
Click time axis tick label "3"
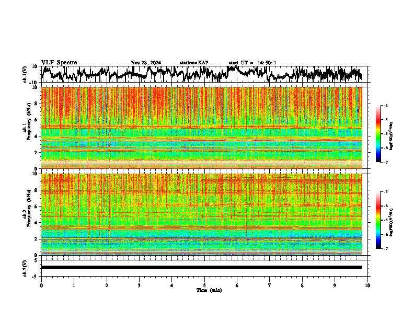coord(139,285)
